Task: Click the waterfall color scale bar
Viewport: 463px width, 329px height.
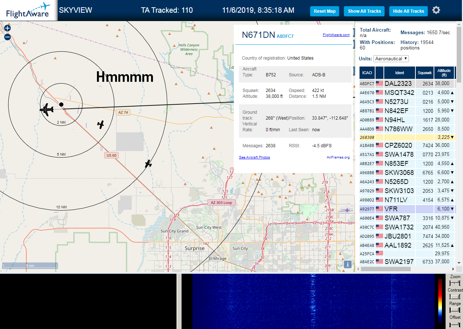Action: pyautogui.click(x=440, y=301)
